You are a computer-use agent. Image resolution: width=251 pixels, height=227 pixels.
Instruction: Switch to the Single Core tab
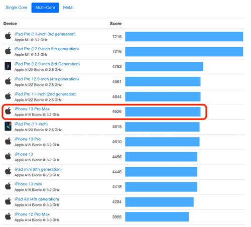[17, 8]
